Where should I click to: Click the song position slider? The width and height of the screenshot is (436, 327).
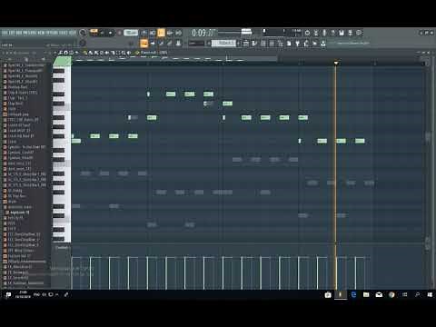pyautogui.click(x=234, y=32)
